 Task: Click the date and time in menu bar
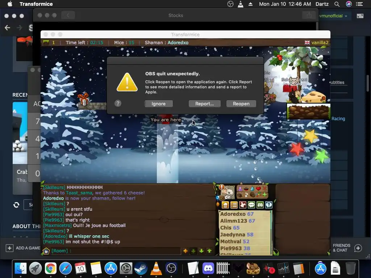[x=285, y=4]
